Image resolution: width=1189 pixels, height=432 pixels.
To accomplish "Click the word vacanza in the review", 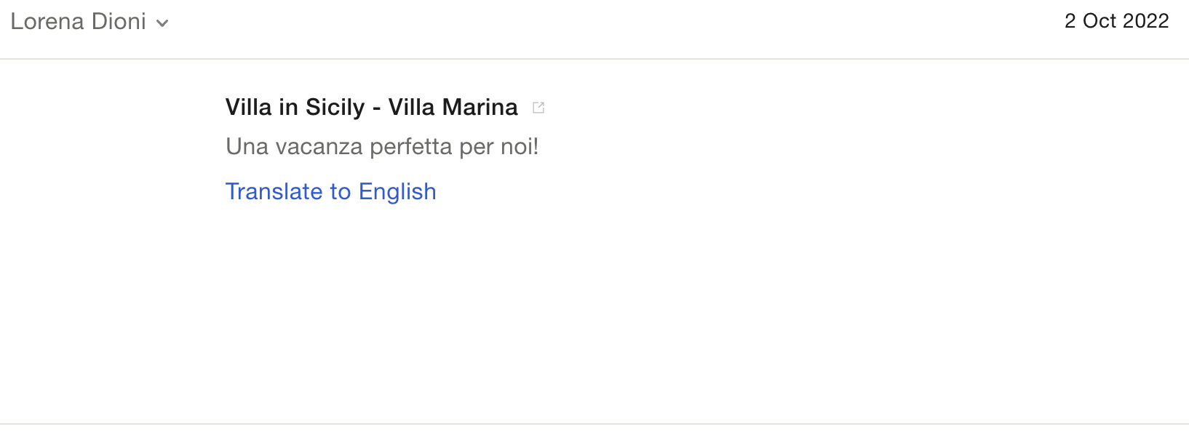I will tap(319, 147).
